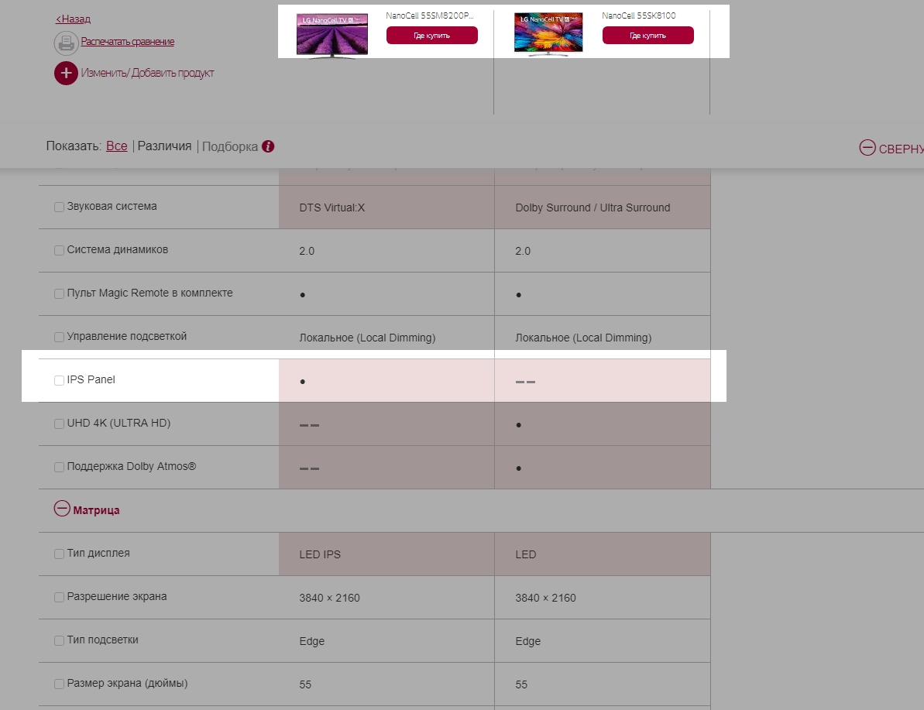Enable the UHD 4K (ULTRA HD) checkbox
This screenshot has height=710, width=924.
click(x=60, y=424)
